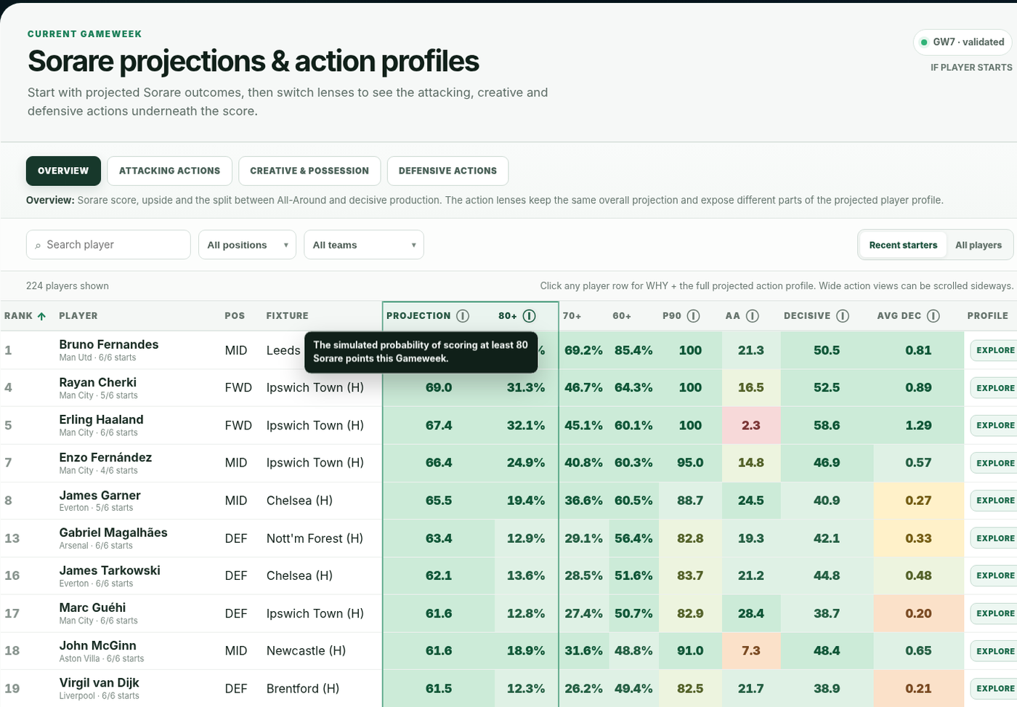Click the PLAYER column header

[x=78, y=316]
